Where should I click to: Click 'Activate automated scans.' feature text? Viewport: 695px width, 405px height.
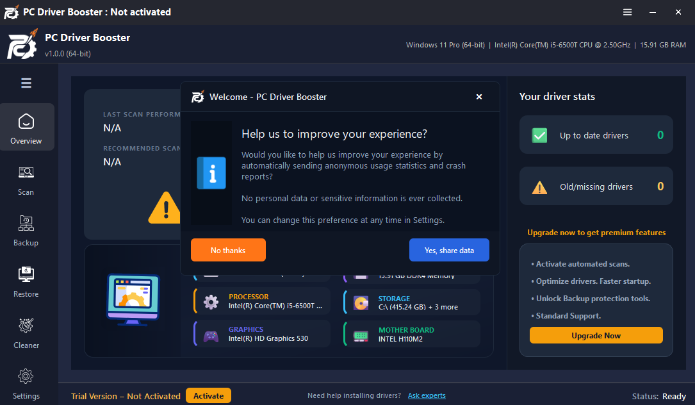click(x=582, y=264)
